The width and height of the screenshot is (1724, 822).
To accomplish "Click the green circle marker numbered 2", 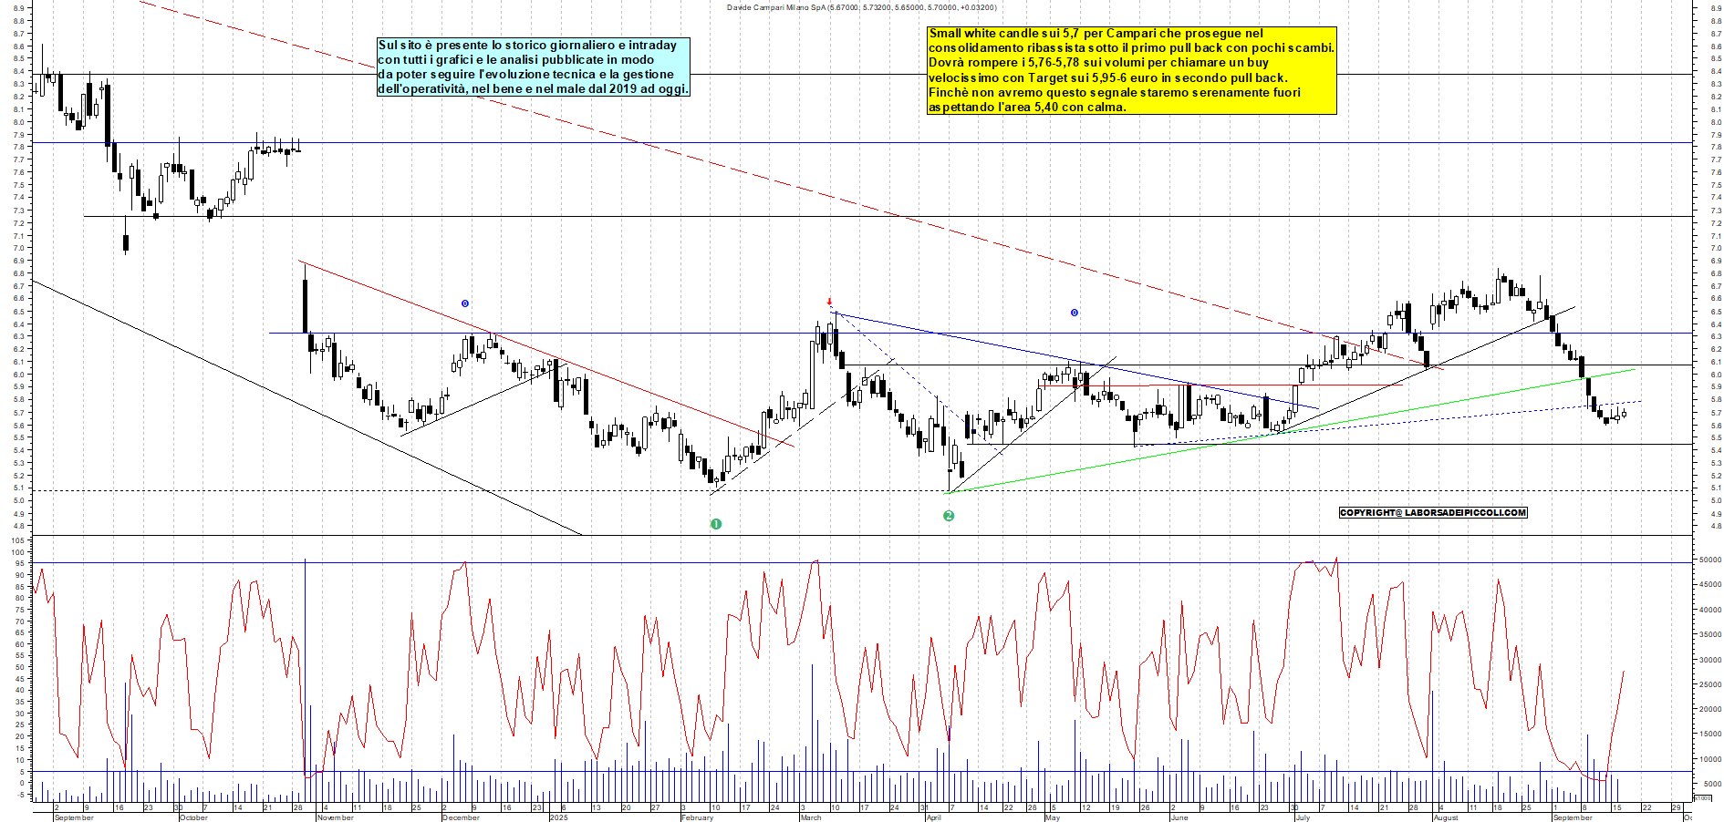I will 949,516.
